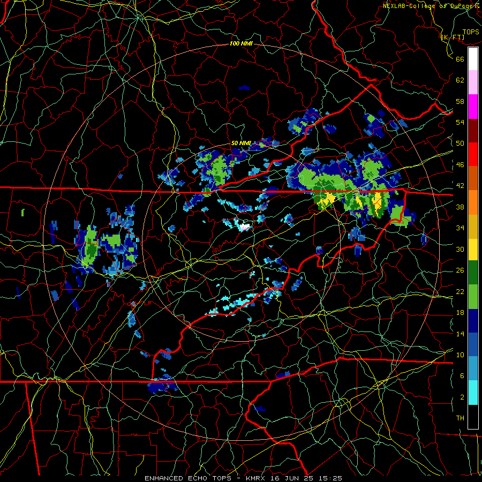
Task: Choose the medium blue legend swatch
Action: point(473,344)
